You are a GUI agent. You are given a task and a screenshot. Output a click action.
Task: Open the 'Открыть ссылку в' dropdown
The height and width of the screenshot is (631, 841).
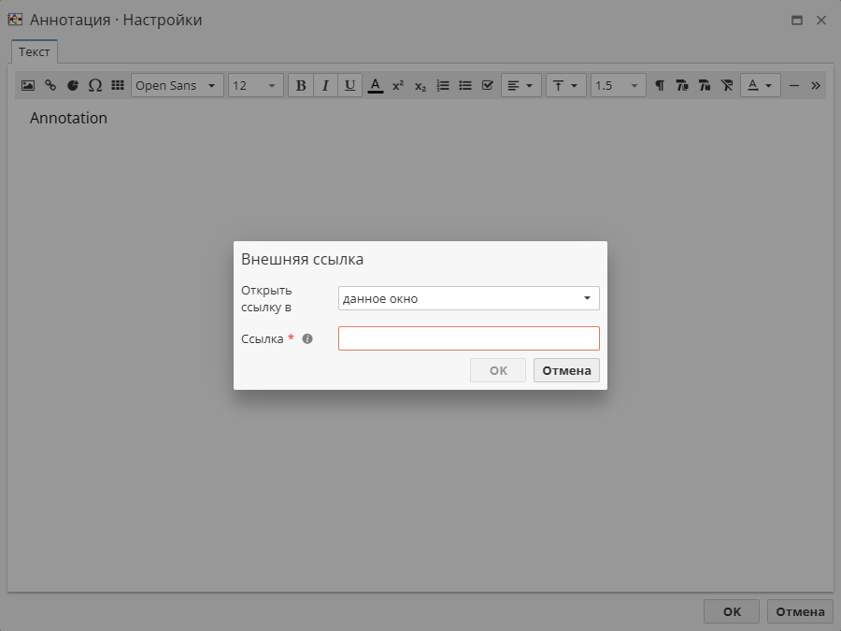[468, 298]
